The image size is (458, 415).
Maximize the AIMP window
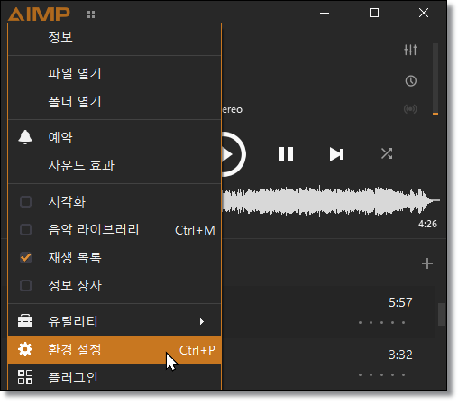(374, 13)
